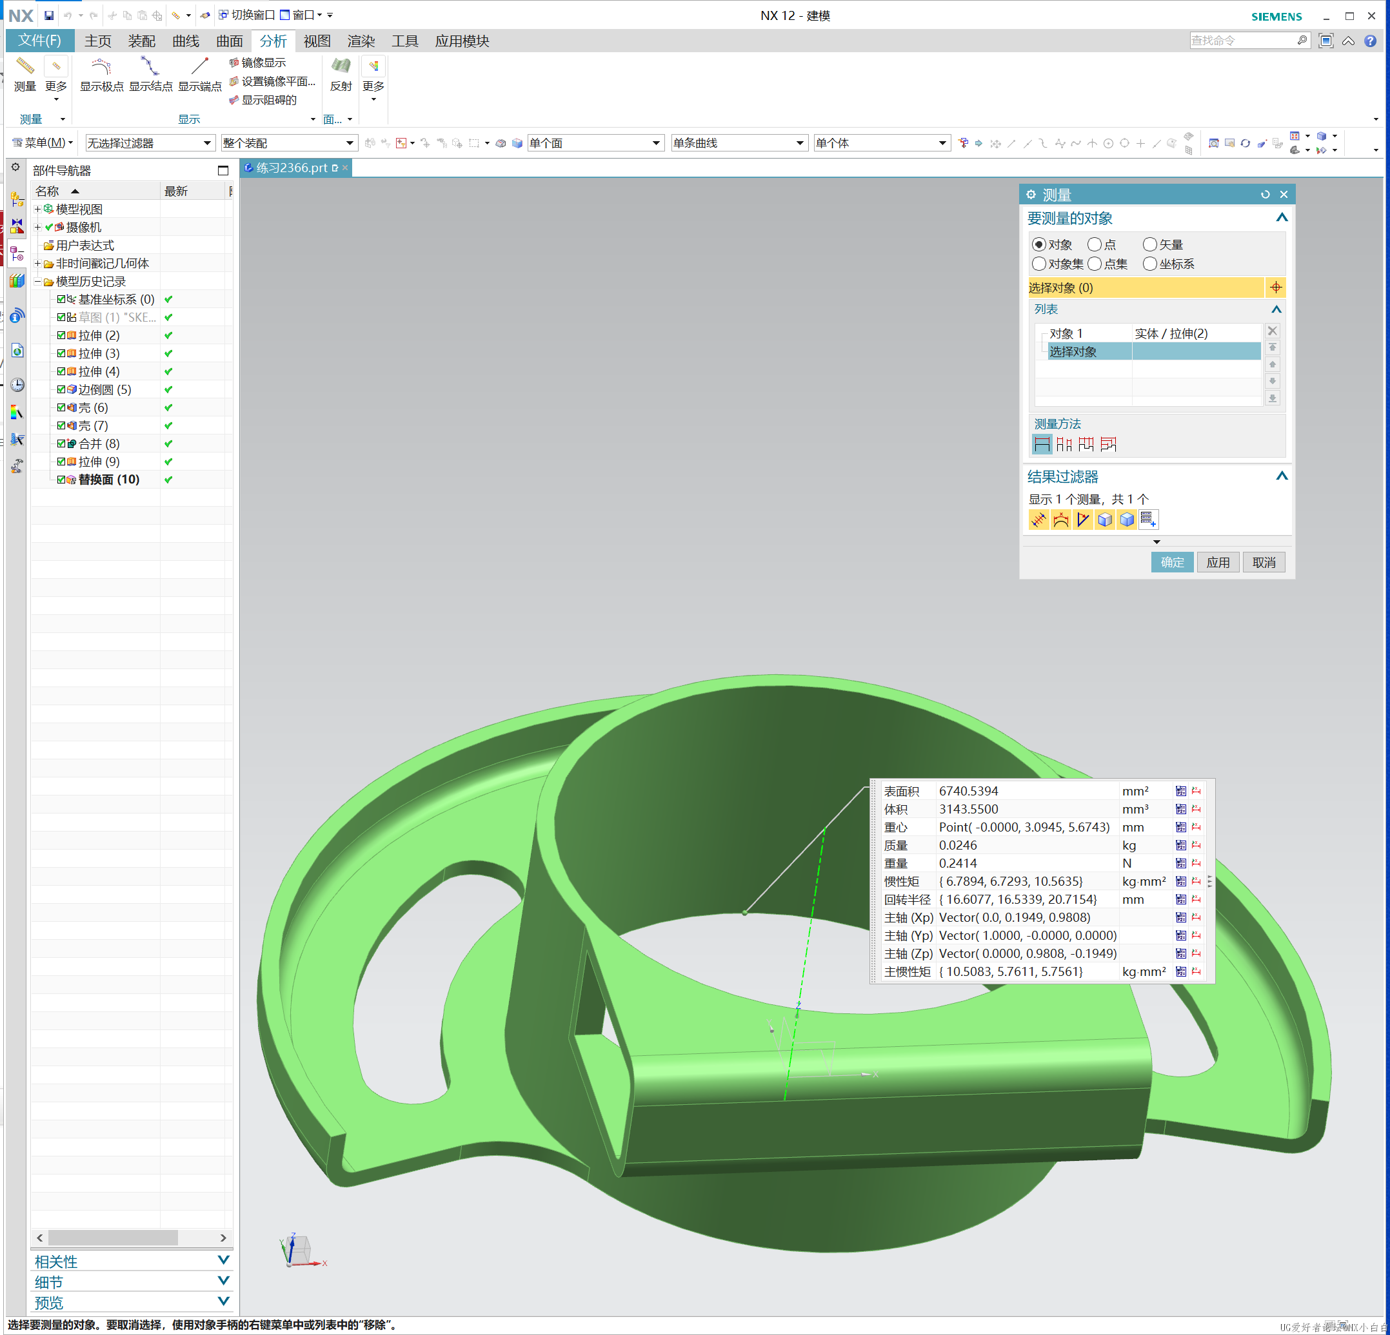Click the 确定 button
The image size is (1390, 1335).
tap(1171, 563)
